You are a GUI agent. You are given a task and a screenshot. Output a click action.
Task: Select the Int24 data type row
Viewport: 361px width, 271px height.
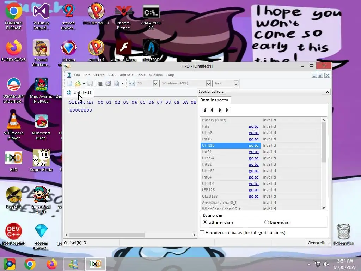pos(261,152)
